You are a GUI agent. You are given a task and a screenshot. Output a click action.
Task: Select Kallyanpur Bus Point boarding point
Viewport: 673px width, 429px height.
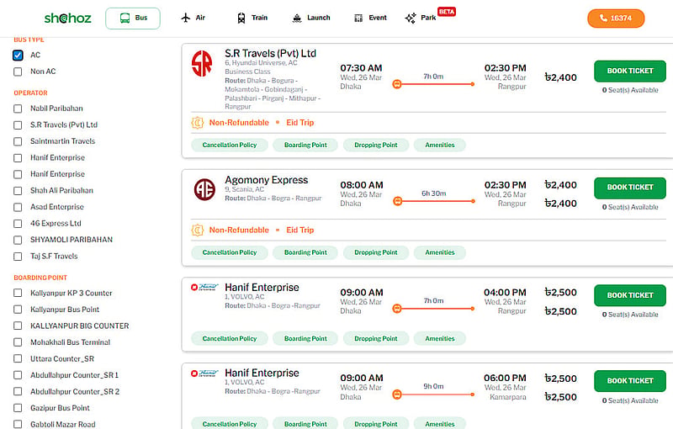18,310
